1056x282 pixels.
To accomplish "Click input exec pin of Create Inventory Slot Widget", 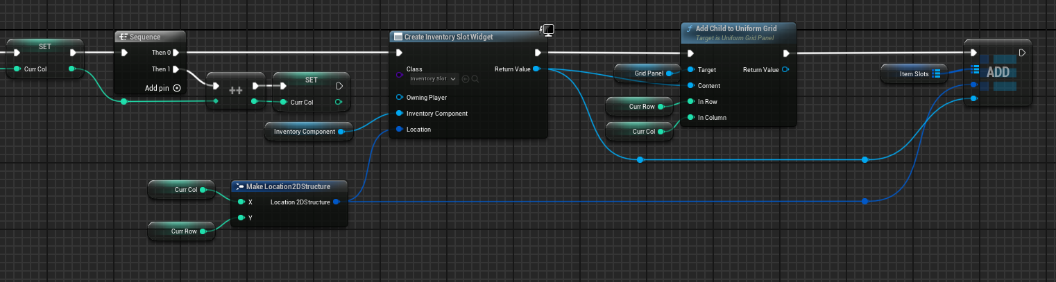I will (x=398, y=53).
